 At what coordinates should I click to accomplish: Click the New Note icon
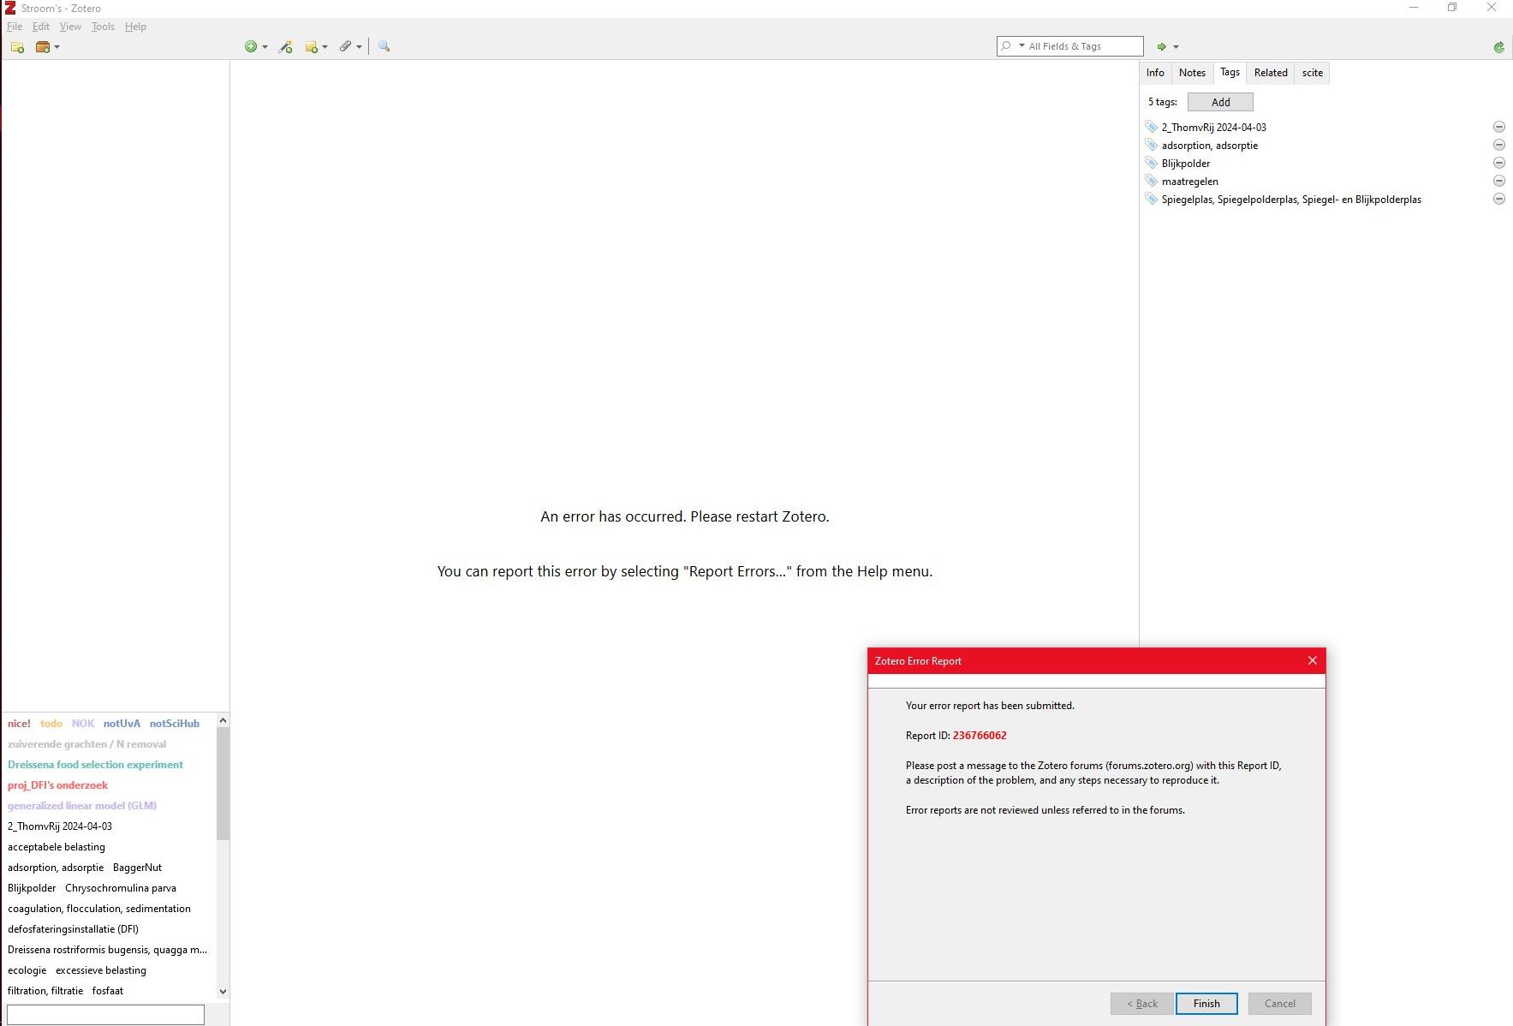click(x=312, y=47)
